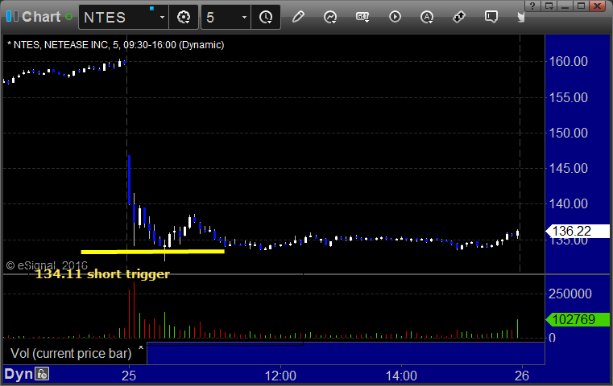Toggle the green link circle beside Chart
Image resolution: width=613 pixels, height=386 pixels.
(68, 17)
